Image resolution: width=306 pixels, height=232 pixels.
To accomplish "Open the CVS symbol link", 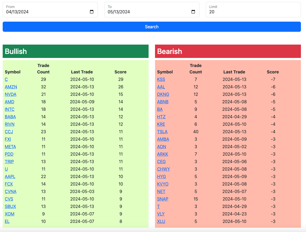I will point(9,199).
